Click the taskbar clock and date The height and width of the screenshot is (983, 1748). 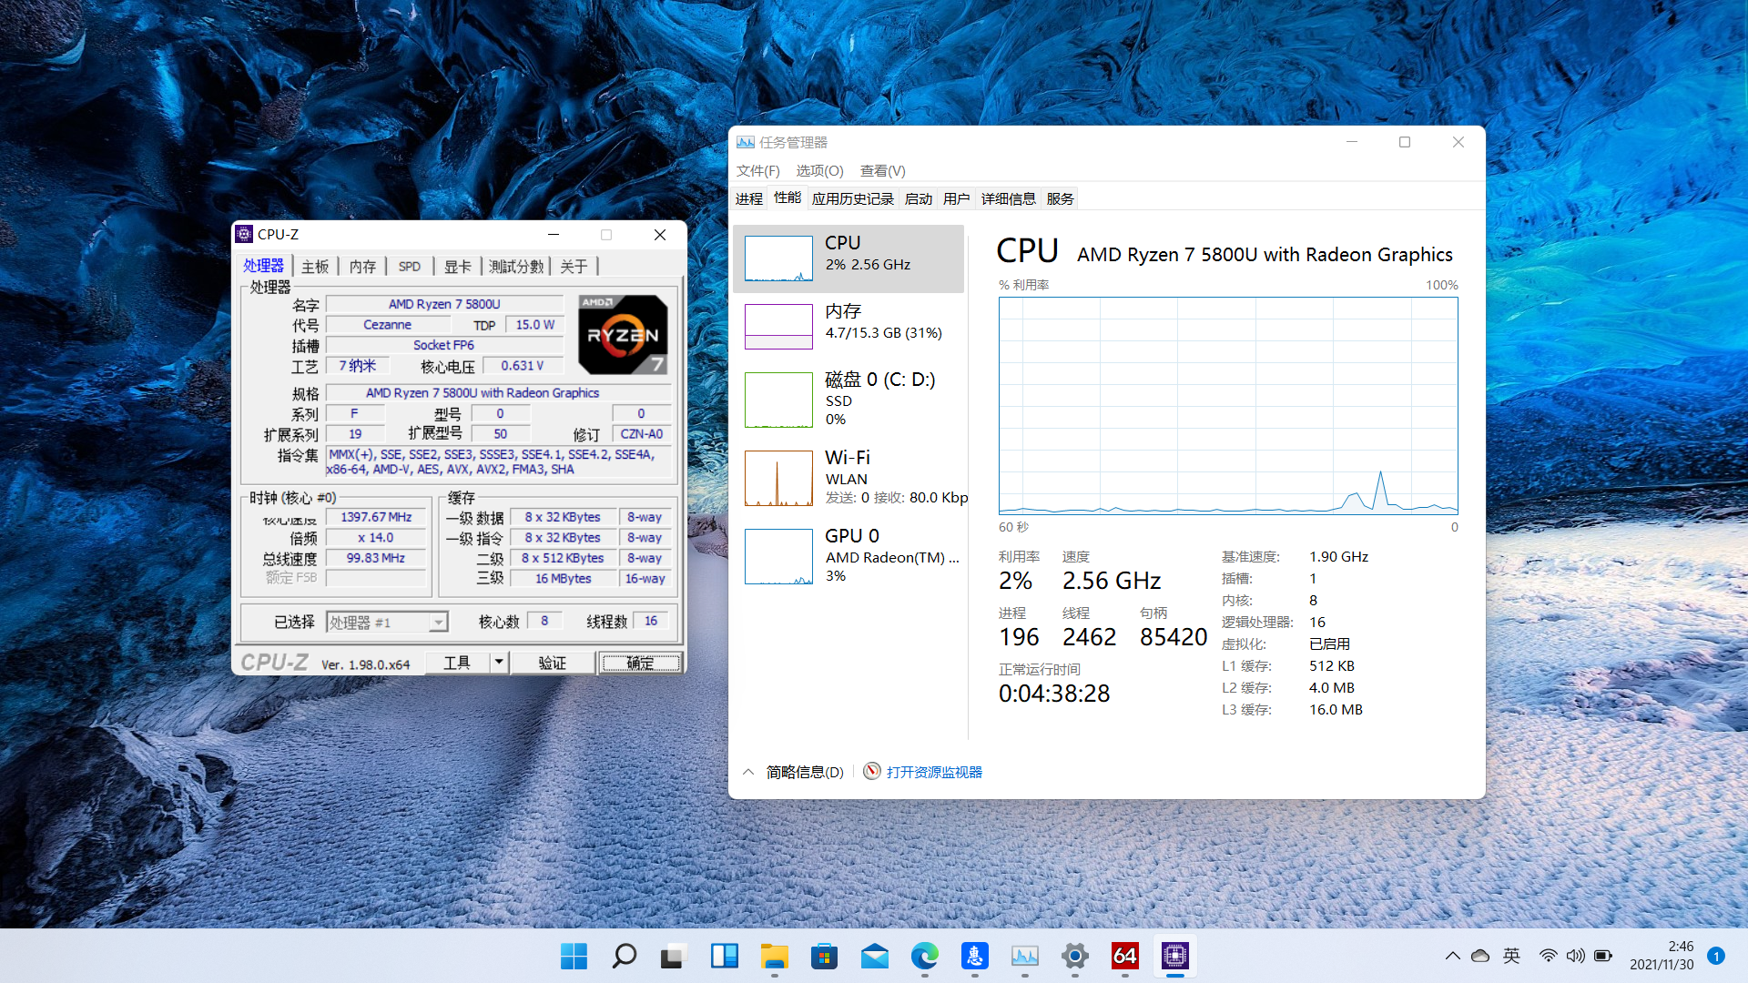[x=1662, y=956]
